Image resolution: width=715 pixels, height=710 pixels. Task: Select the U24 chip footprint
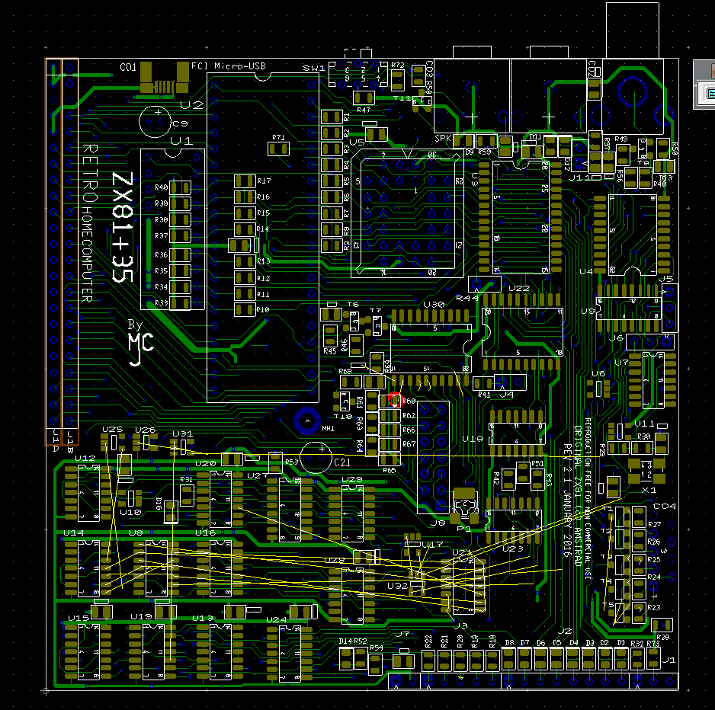click(x=290, y=654)
